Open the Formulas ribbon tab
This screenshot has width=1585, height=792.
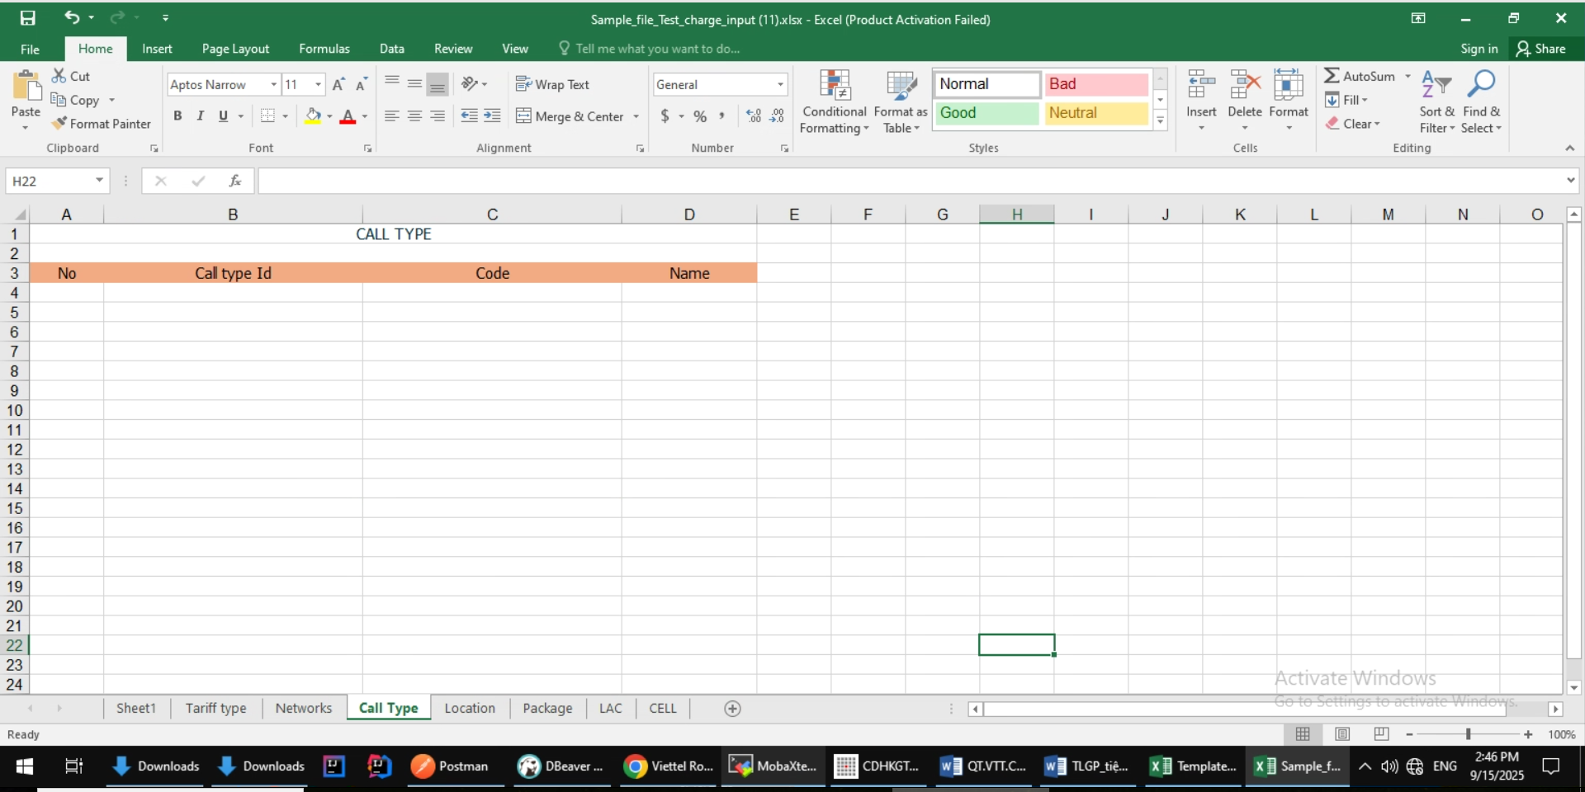[324, 49]
